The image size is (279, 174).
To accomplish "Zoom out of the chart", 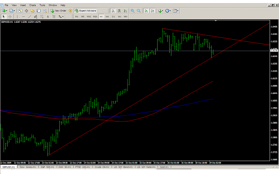I will click(138, 11).
